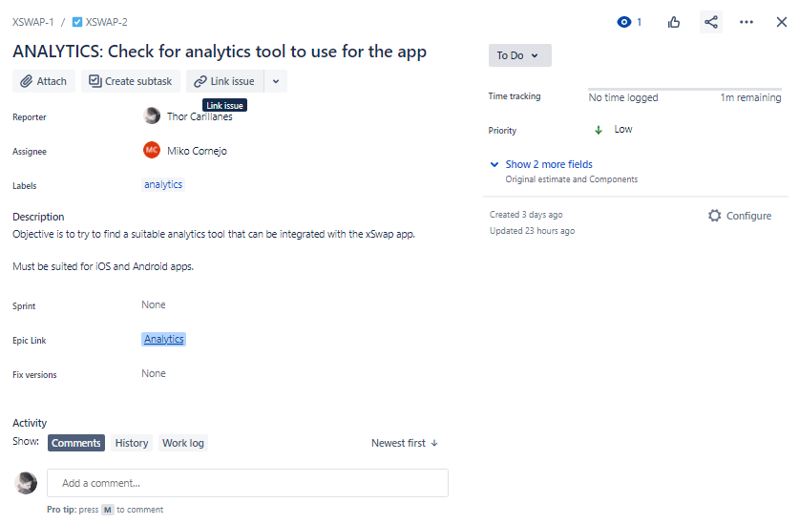Vote with the thumbs up icon
The image size is (799, 524).
(674, 22)
